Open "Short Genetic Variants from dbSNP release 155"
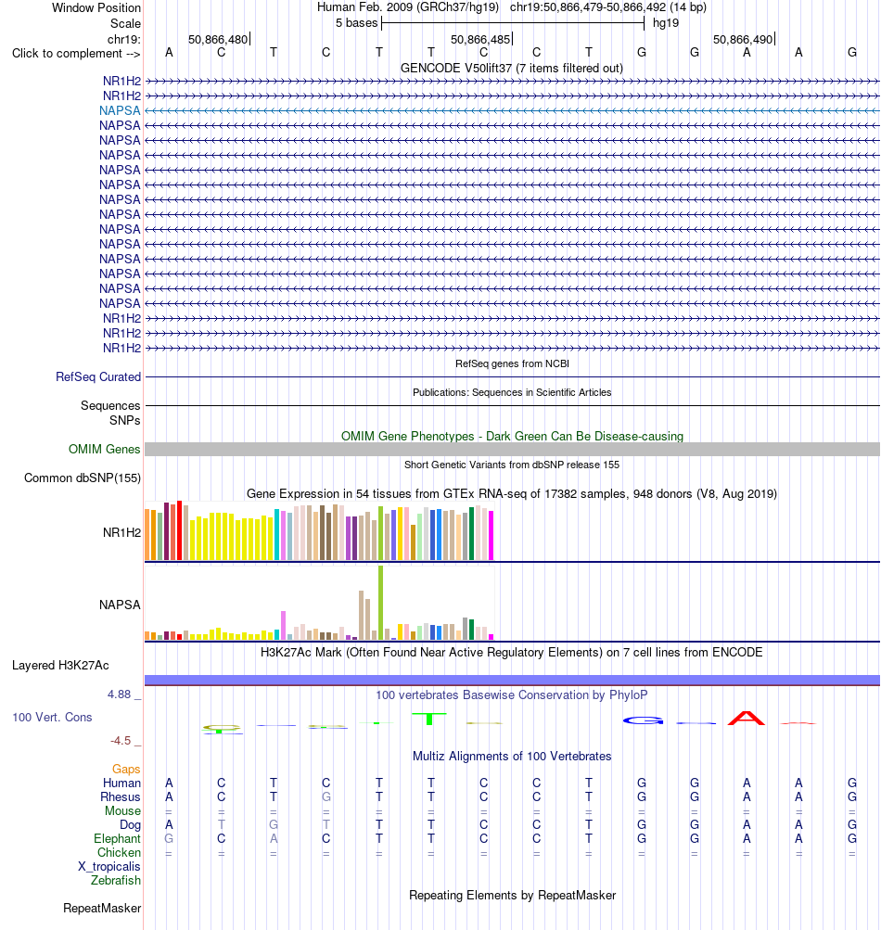This screenshot has height=930, width=881. coord(512,465)
